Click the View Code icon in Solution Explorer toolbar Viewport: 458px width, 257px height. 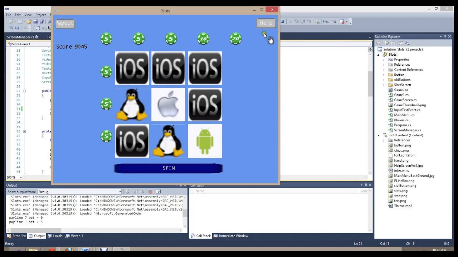point(401,43)
